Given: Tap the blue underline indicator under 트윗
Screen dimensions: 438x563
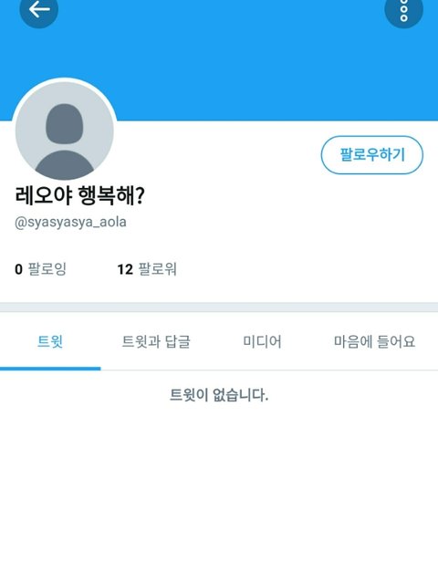Looking at the screenshot, I should 50,369.
